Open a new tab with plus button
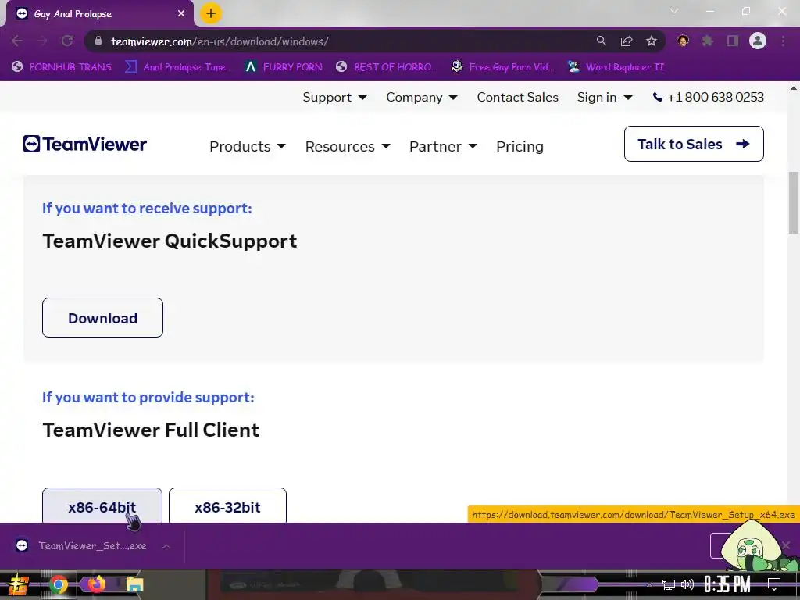Image resolution: width=800 pixels, height=600 pixels. 211,13
